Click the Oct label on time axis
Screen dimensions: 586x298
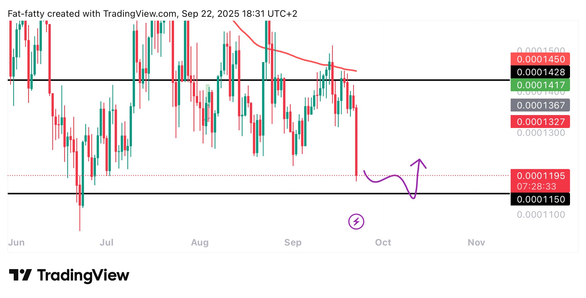(x=383, y=243)
